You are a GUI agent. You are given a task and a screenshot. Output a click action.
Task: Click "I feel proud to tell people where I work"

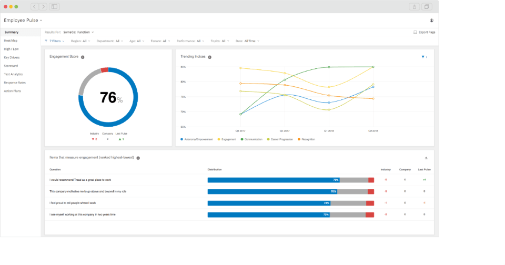(73, 203)
